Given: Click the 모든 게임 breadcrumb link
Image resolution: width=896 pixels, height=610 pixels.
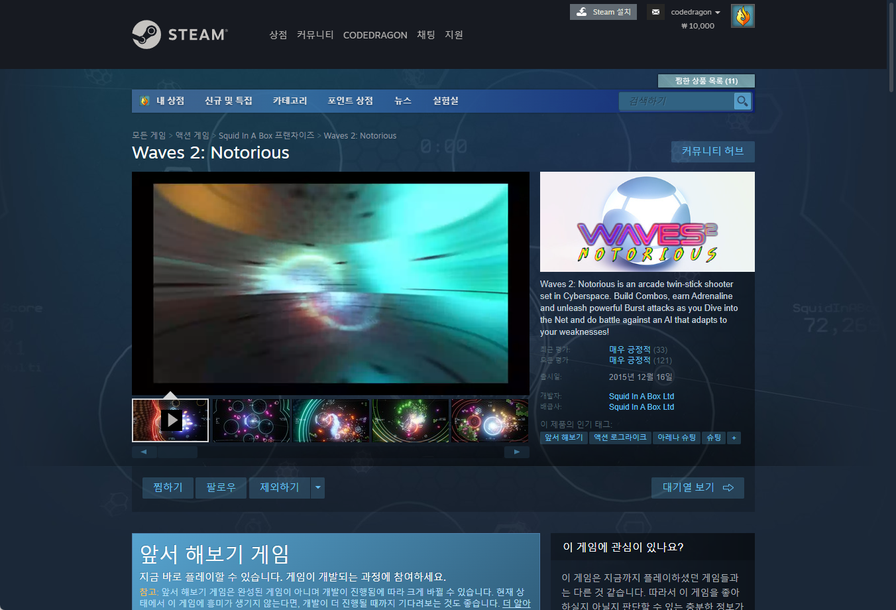Looking at the screenshot, I should pos(149,135).
